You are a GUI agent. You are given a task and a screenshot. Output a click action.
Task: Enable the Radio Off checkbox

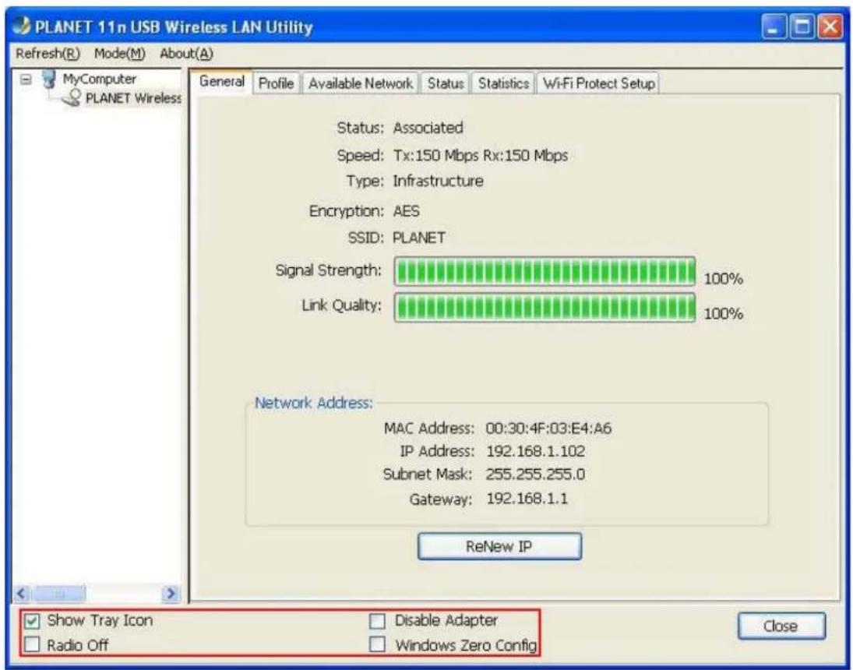[32, 644]
